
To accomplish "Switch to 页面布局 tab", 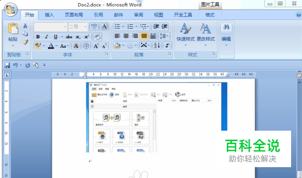I will pyautogui.click(x=74, y=15).
